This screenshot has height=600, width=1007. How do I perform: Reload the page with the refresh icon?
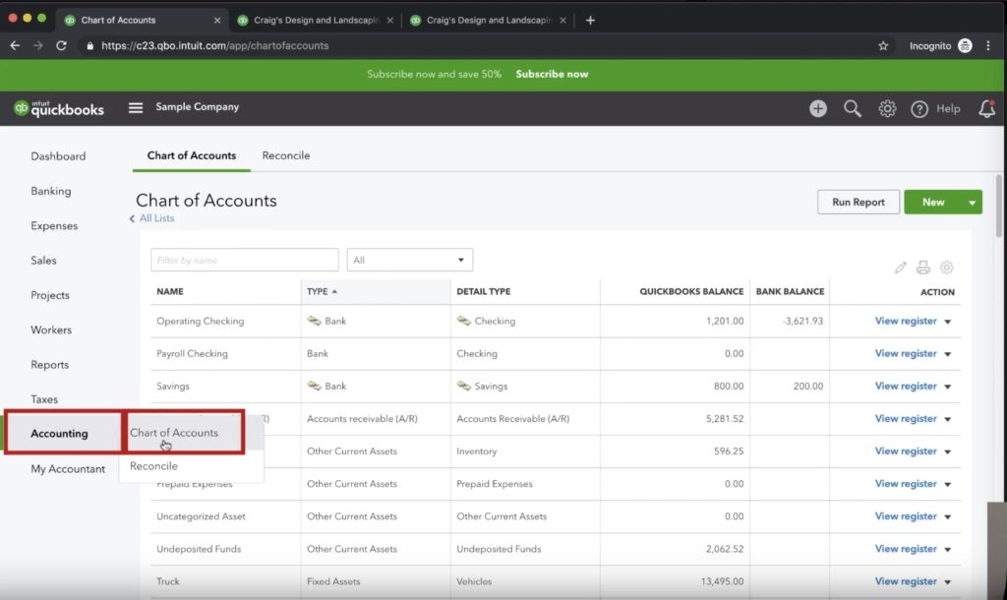[61, 45]
